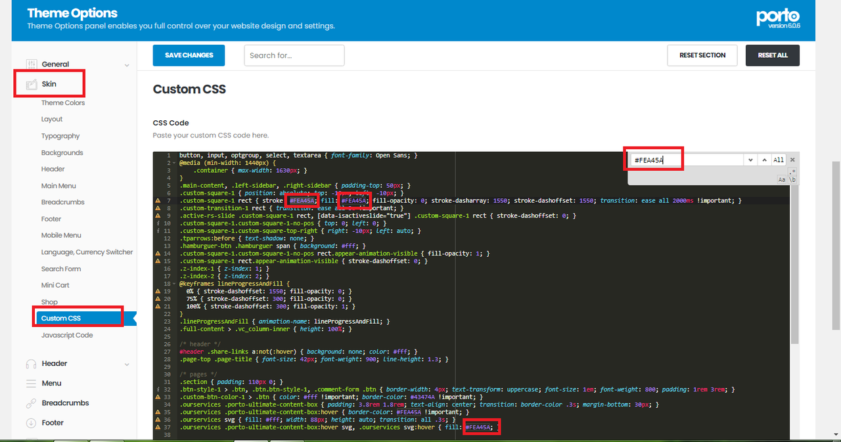Image resolution: width=841 pixels, height=442 pixels.
Task: Click the headphones icon beside Header section
Action: (31, 364)
